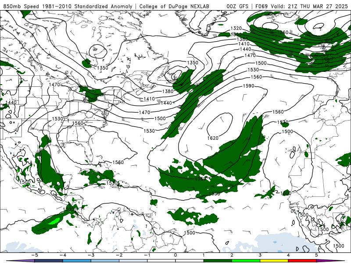This screenshot has width=351, height=263.
Task: Click the dark navy colorbar segment (-5 to -4)
Action: coord(49,261)
